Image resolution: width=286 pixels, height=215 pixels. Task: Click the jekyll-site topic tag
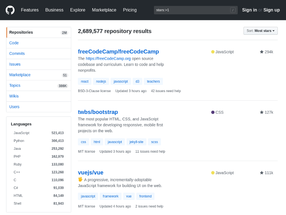pyautogui.click(x=137, y=142)
